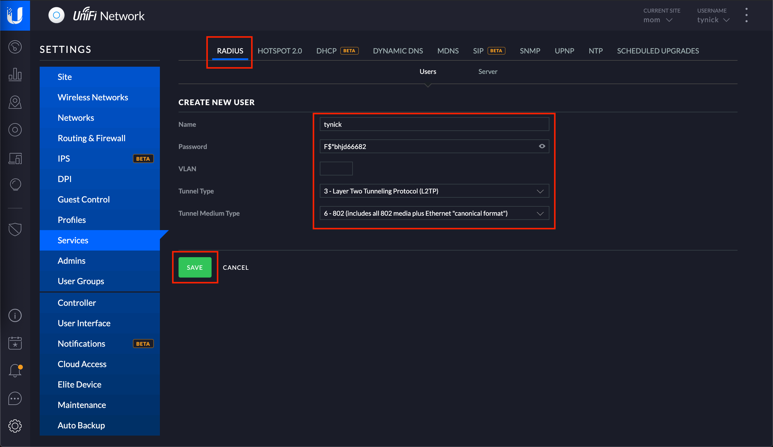Click the SAVE button
This screenshot has height=447, width=773.
click(195, 267)
